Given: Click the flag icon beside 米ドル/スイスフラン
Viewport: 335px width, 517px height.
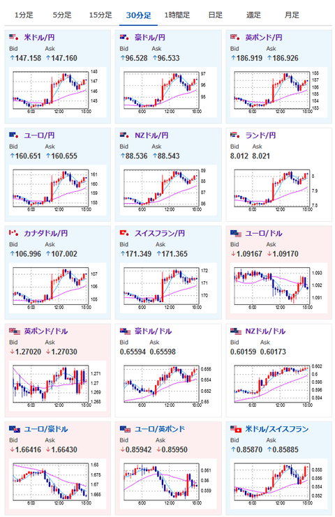Looking at the screenshot, I should pos(236,429).
